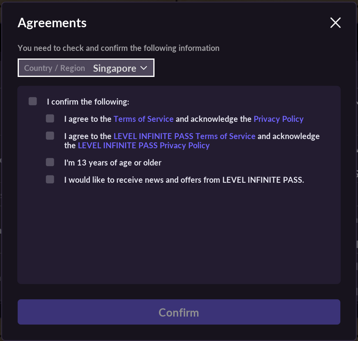Click the Confirm button
This screenshot has width=358, height=341.
point(179,312)
